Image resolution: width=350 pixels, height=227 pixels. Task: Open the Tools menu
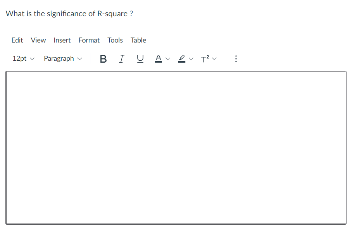115,40
